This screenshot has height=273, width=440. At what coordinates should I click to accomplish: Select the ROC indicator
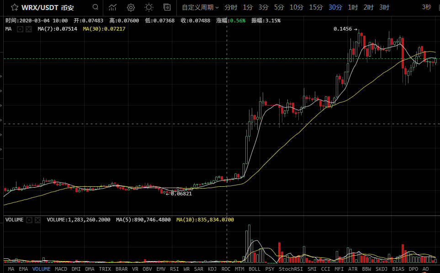[x=226, y=269]
